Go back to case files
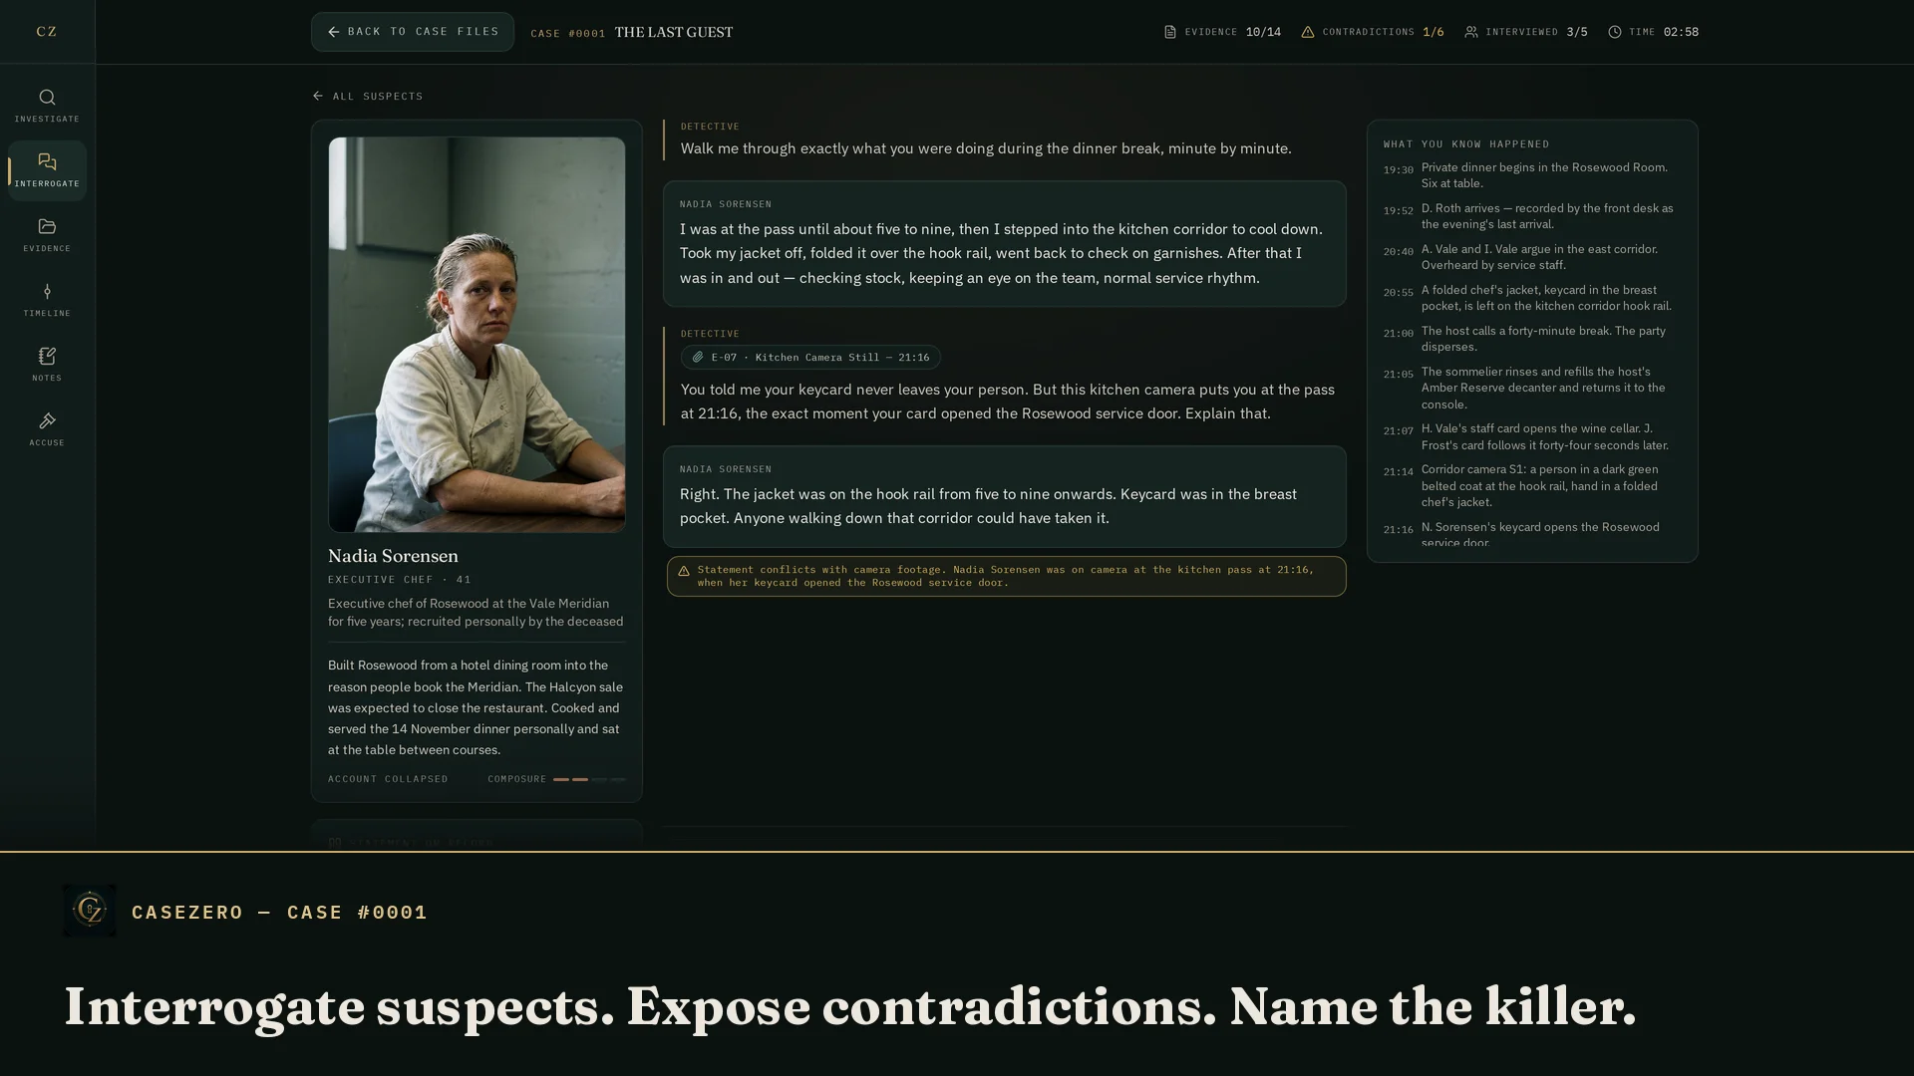 point(413,32)
